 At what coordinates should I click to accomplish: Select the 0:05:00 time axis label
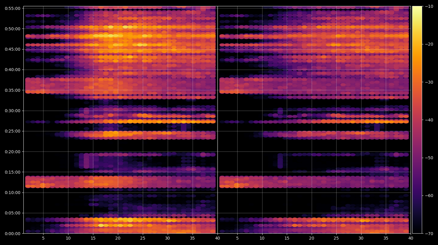pos(13,213)
